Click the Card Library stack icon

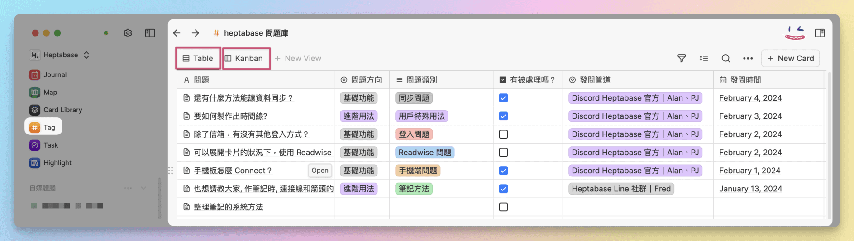click(35, 110)
